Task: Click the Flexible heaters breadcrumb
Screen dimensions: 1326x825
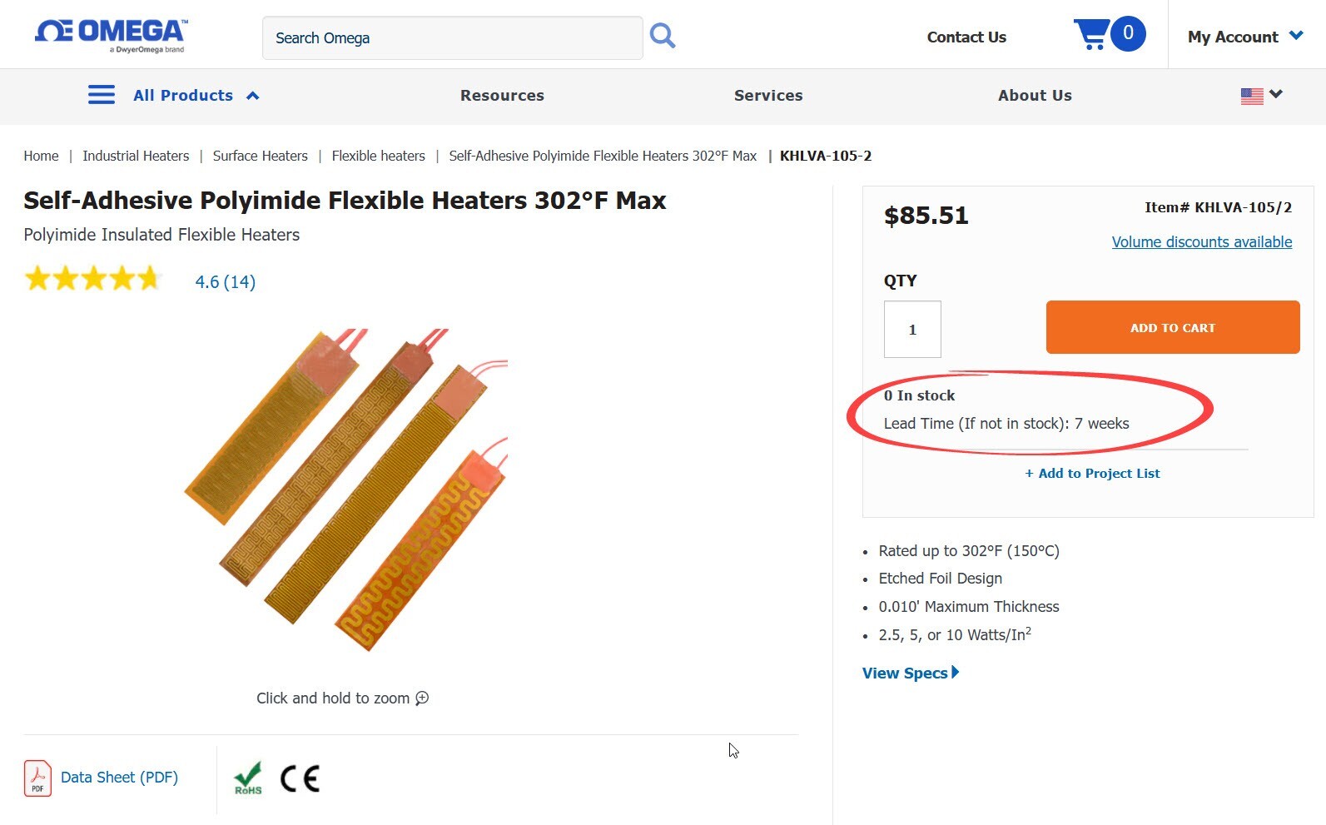Action: 378,156
